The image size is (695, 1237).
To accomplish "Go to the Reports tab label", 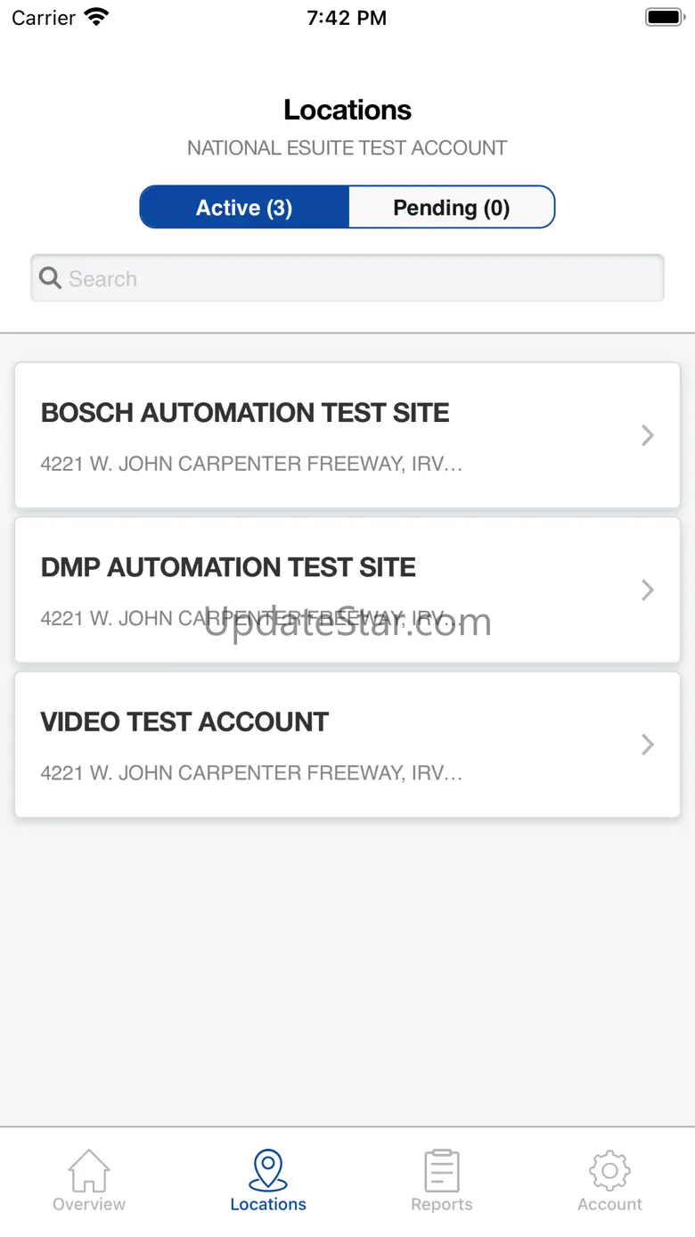I will 442,1204.
